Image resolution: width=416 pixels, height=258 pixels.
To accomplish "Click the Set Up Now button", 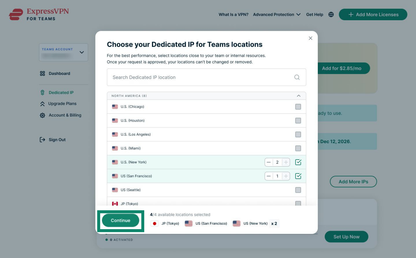I will tap(346, 237).
